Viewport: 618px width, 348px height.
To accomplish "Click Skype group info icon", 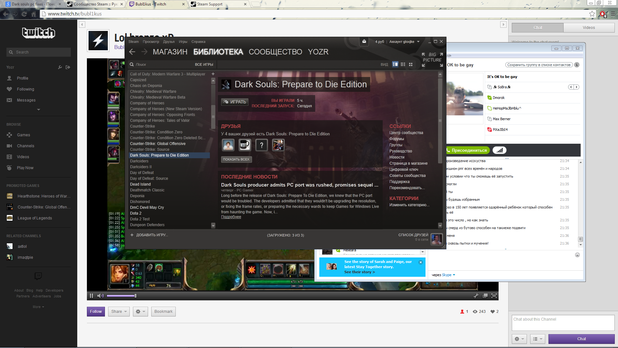I will [577, 65].
